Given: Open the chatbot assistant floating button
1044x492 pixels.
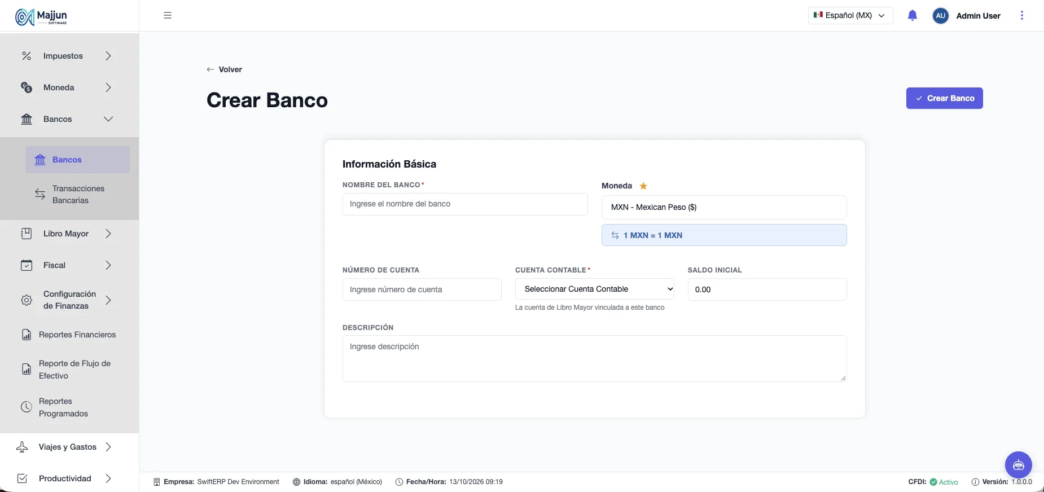Looking at the screenshot, I should point(1018,465).
